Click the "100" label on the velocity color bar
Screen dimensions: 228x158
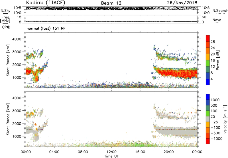tap(213, 111)
